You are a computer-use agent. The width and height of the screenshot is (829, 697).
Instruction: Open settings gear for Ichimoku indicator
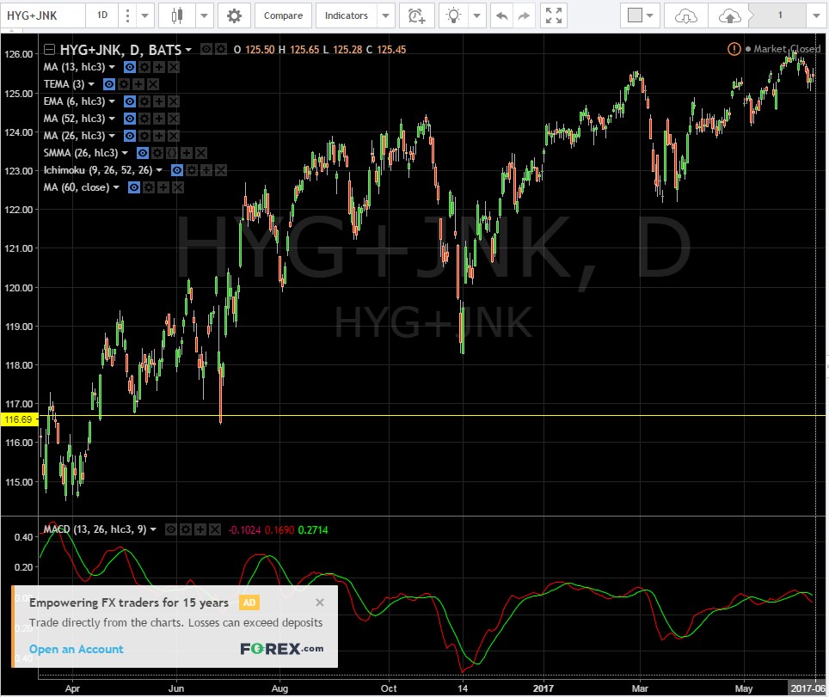pos(192,170)
